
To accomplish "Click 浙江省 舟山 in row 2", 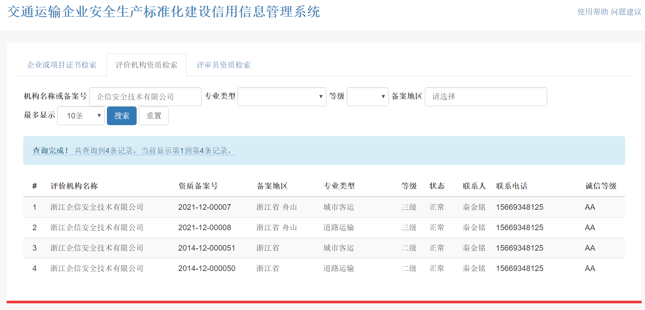I will [x=277, y=228].
